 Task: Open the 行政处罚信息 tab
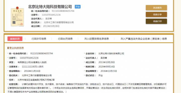[65, 39]
